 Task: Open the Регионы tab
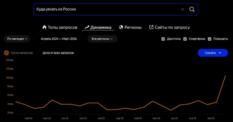coord(133,27)
